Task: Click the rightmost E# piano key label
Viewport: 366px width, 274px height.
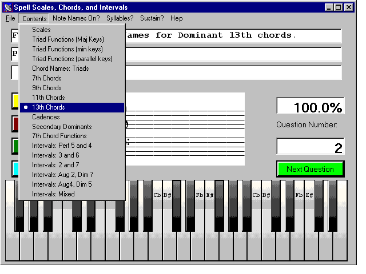Action: point(309,195)
